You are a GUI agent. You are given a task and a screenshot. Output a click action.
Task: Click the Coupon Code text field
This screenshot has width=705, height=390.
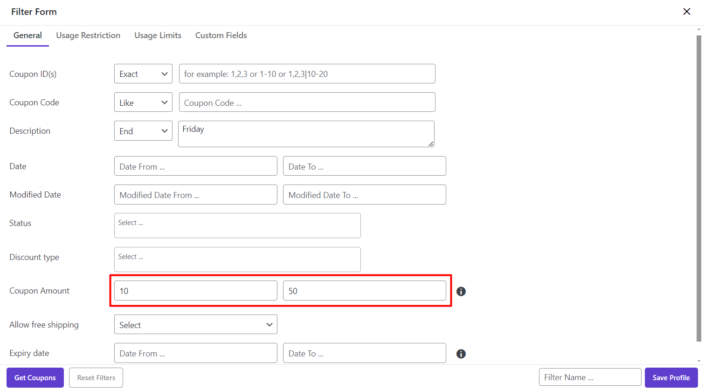point(307,103)
